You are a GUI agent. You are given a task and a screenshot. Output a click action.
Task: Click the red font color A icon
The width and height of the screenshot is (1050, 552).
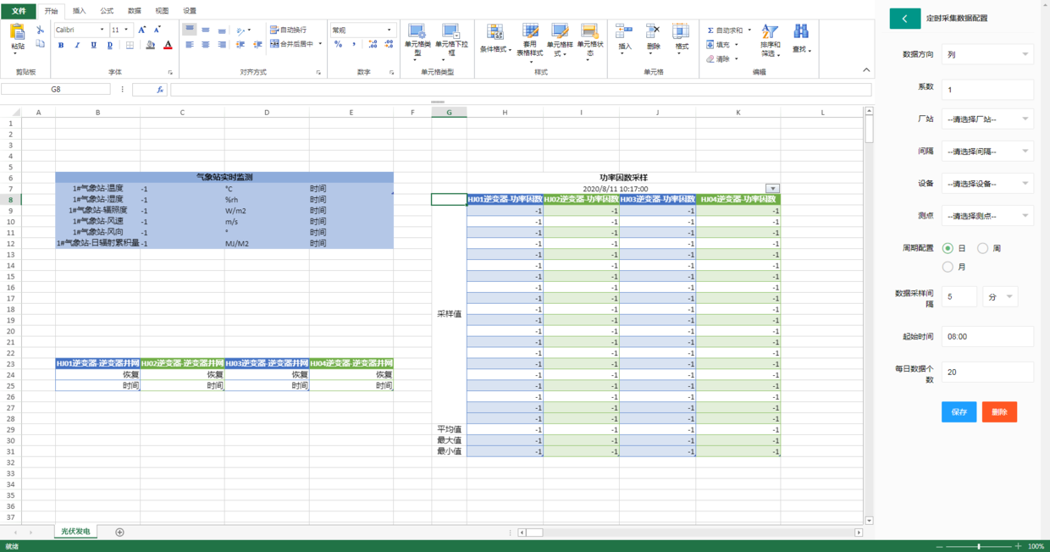pyautogui.click(x=168, y=45)
